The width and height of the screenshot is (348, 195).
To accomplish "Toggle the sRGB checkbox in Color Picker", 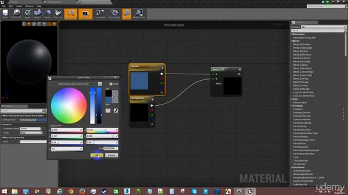I will coord(111,84).
